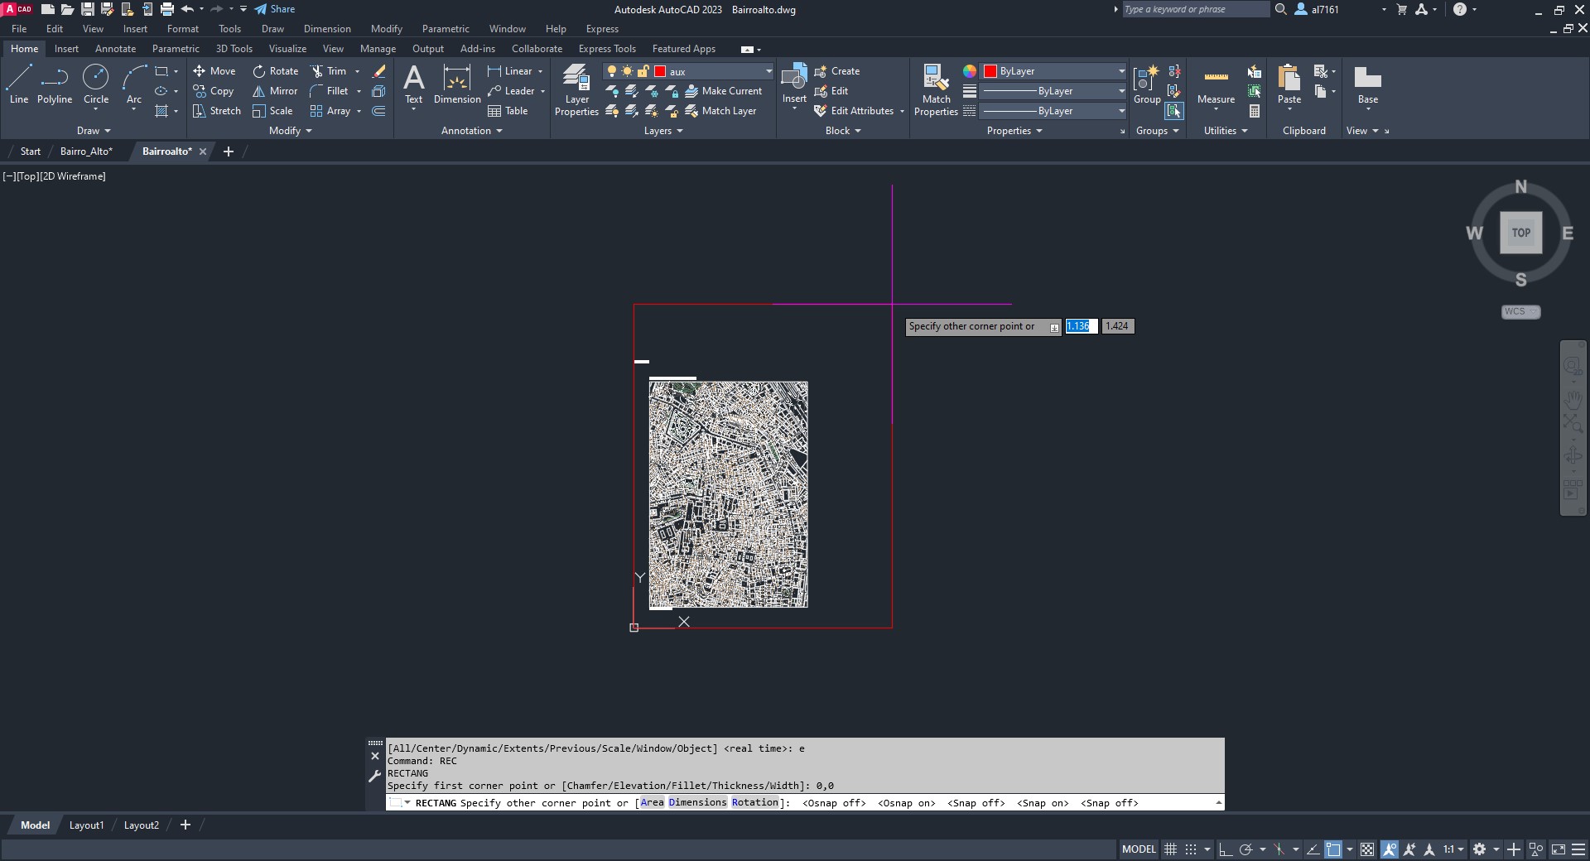Open the Quick Calculator icon in Utilities
The width and height of the screenshot is (1590, 861).
pos(1255,111)
